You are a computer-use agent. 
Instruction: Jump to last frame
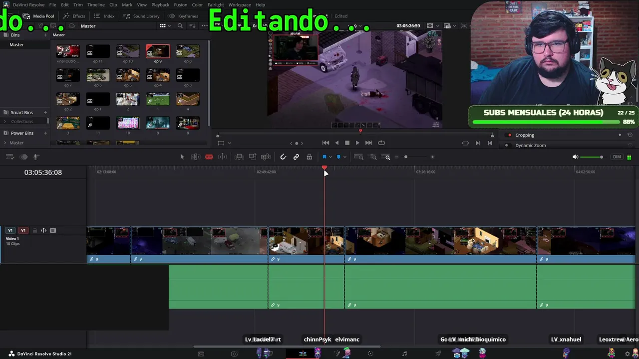368,143
